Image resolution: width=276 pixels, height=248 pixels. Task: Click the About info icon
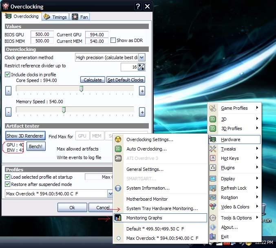coord(213,227)
